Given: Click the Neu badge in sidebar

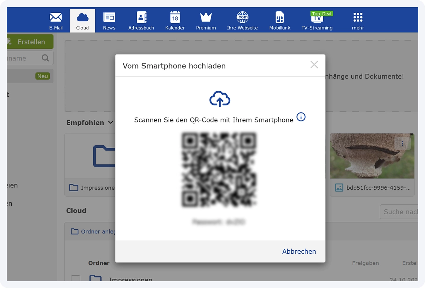Looking at the screenshot, I should tap(42, 76).
